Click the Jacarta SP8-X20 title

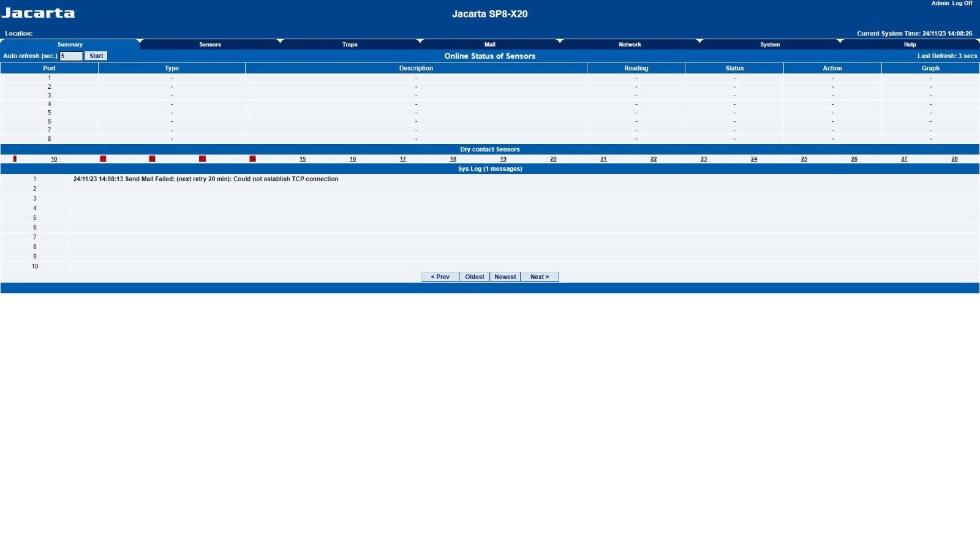pyautogui.click(x=490, y=14)
